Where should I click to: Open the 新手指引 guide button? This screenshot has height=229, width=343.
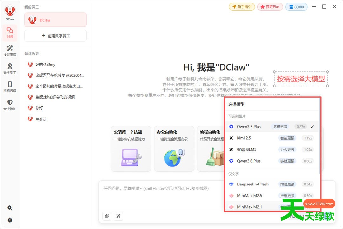tap(242, 7)
